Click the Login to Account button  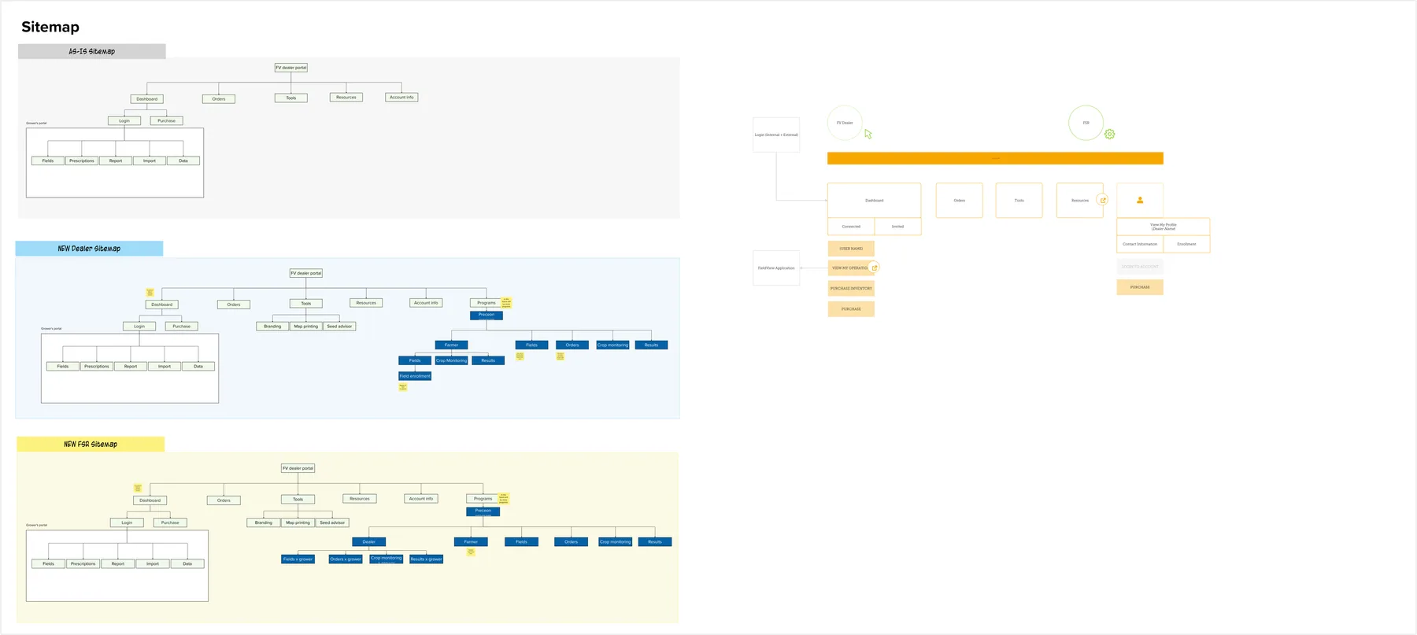point(1139,267)
